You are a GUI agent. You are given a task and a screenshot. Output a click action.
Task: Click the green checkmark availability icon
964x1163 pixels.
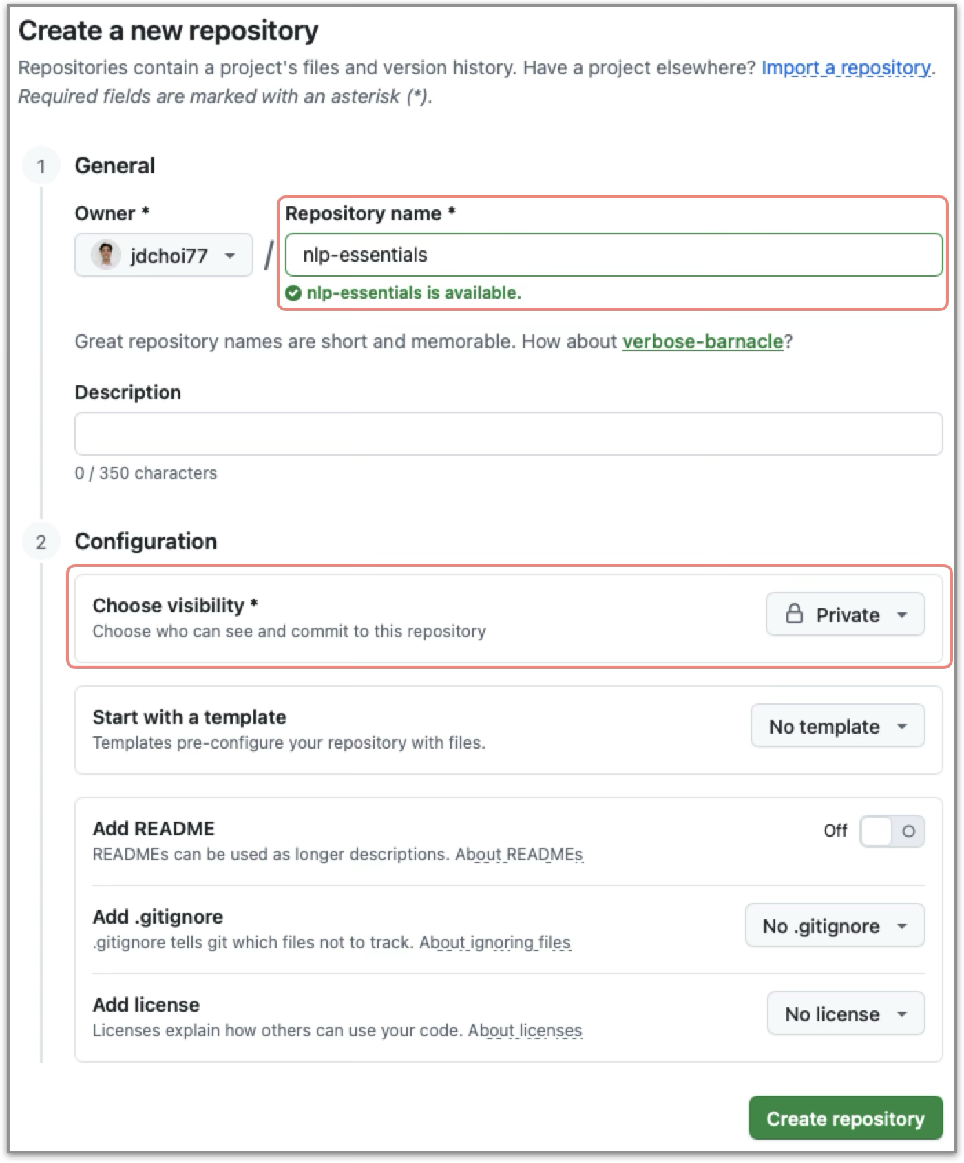[x=293, y=293]
